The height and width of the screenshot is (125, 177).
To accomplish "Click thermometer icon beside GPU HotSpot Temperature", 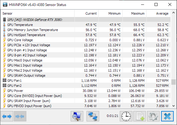I will click(x=4, y=35).
